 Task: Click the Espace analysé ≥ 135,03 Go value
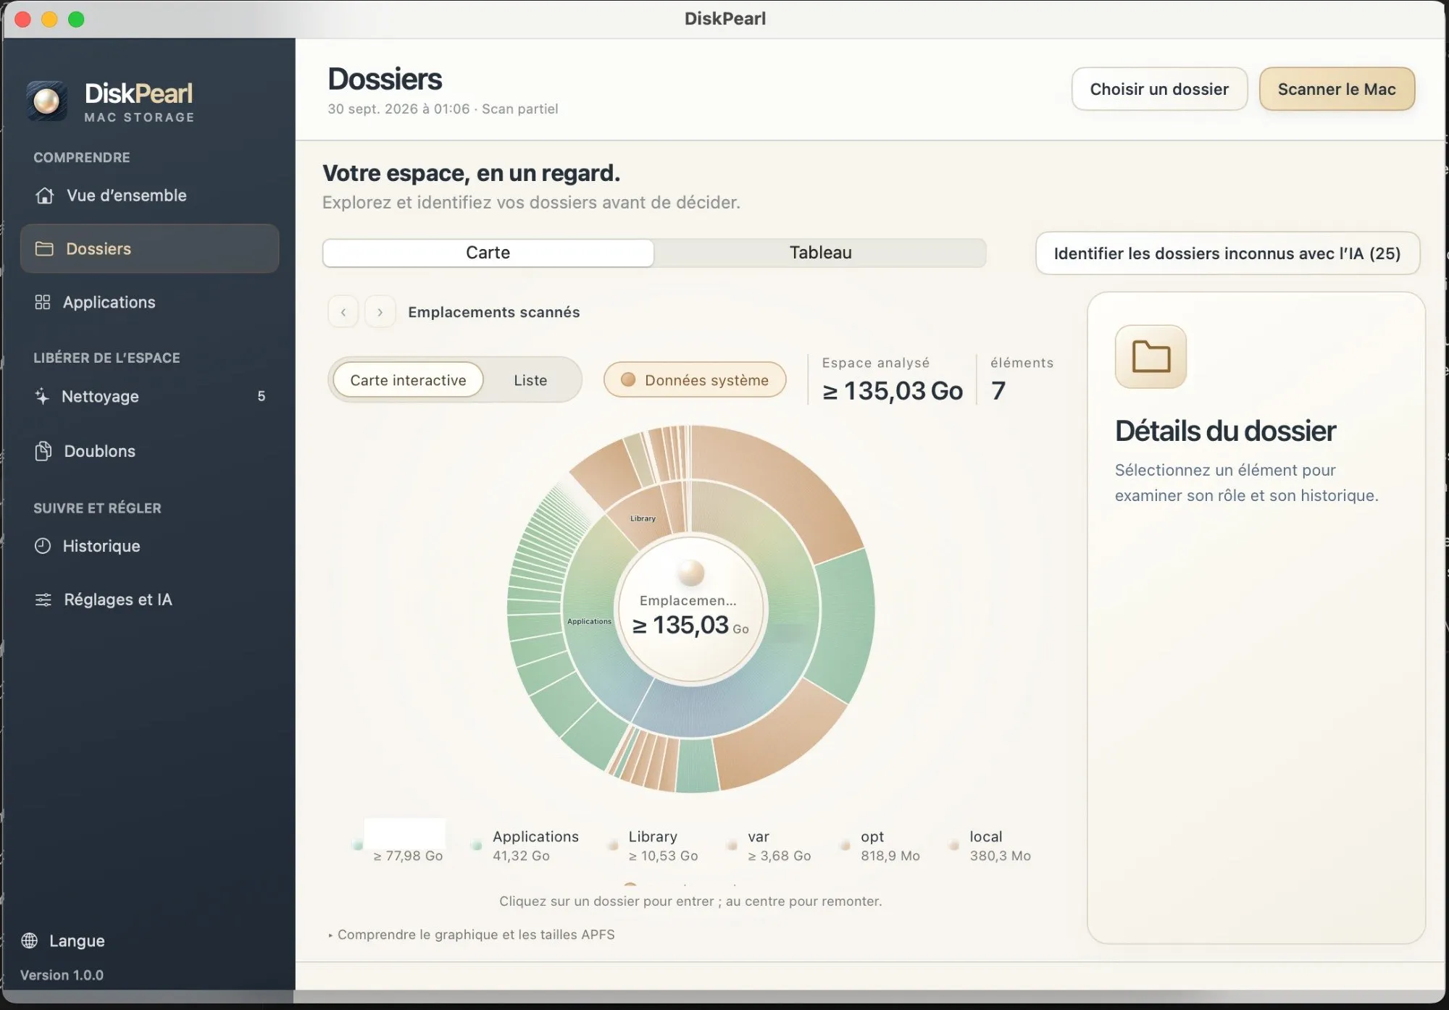pyautogui.click(x=893, y=391)
